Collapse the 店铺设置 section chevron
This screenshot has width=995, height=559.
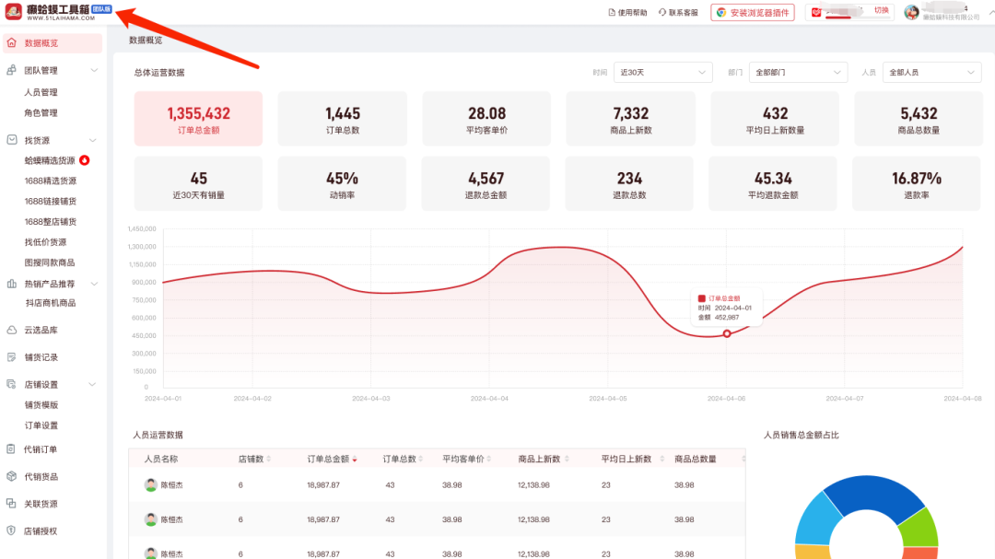(x=93, y=385)
